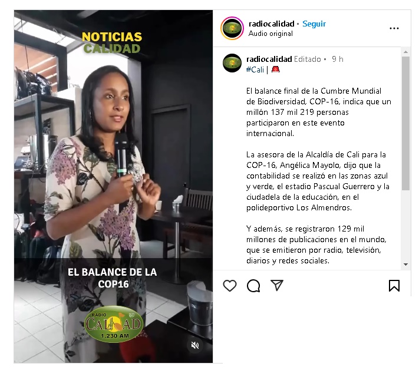Save the post with the bookmark icon
This screenshot has width=419, height=370.
coord(394,286)
